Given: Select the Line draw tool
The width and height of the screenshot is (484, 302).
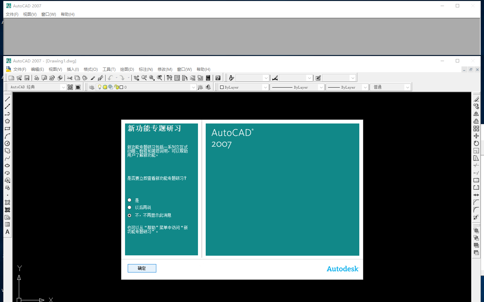Looking at the screenshot, I should 7,99.
